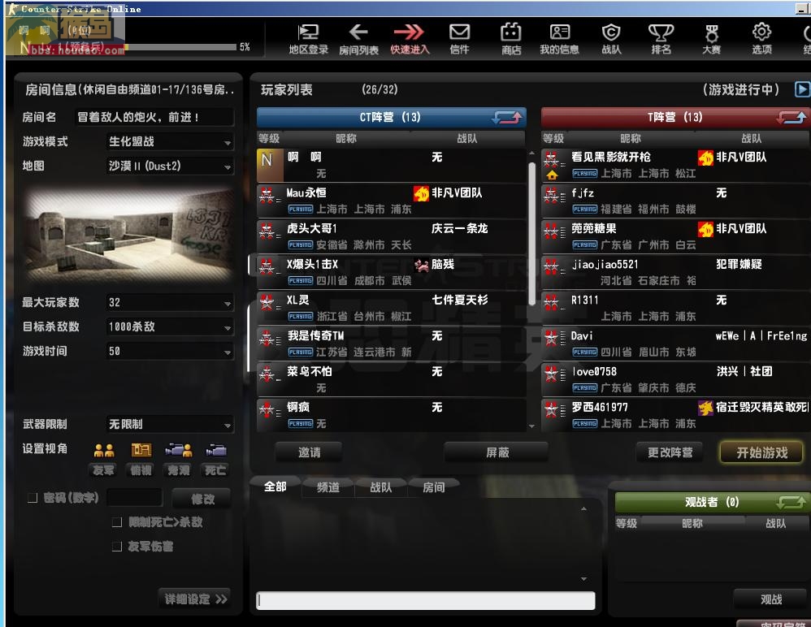This screenshot has width=811, height=627.
Task: Select player jiaojiao5521 in T list
Action: pyautogui.click(x=676, y=272)
